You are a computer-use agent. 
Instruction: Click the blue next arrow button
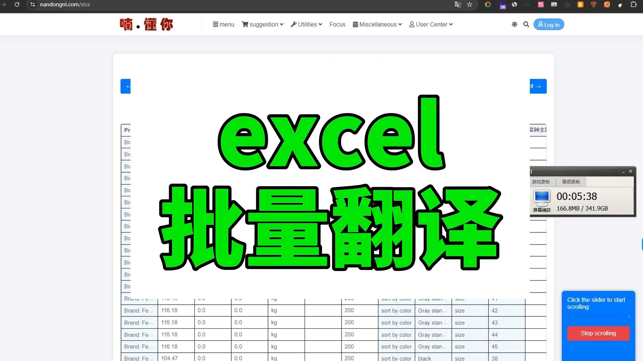[538, 86]
